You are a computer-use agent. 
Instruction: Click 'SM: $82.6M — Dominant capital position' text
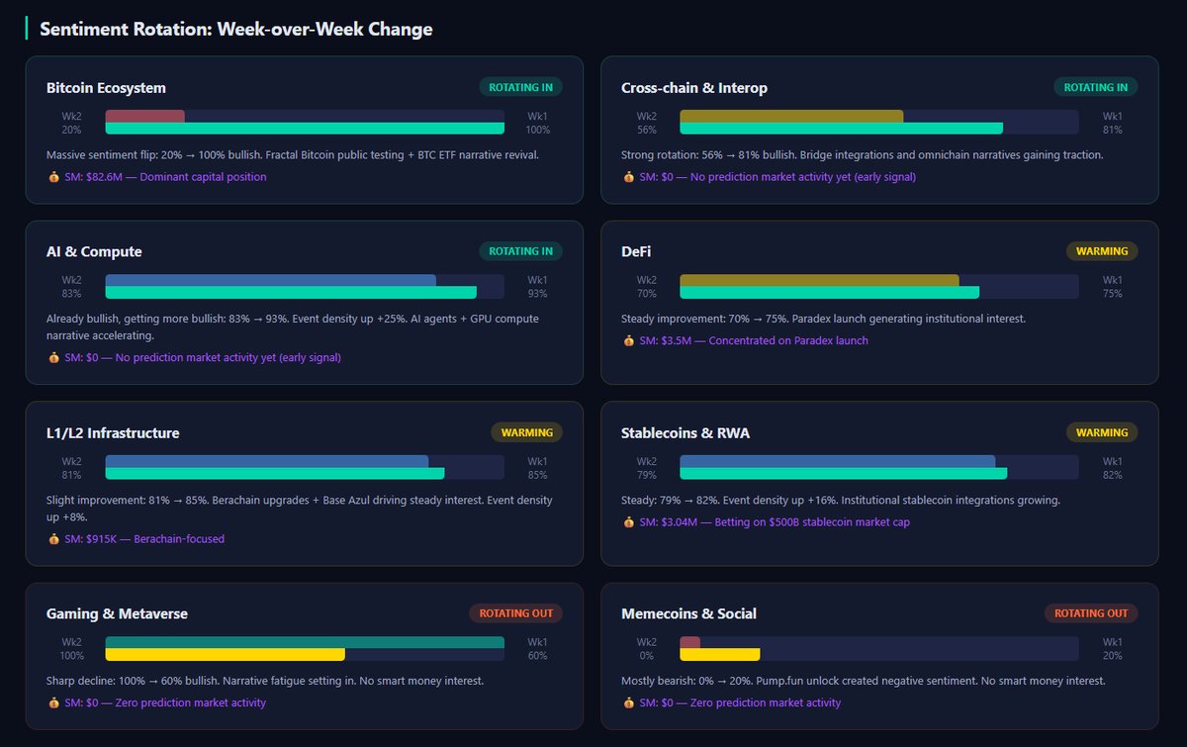click(166, 177)
